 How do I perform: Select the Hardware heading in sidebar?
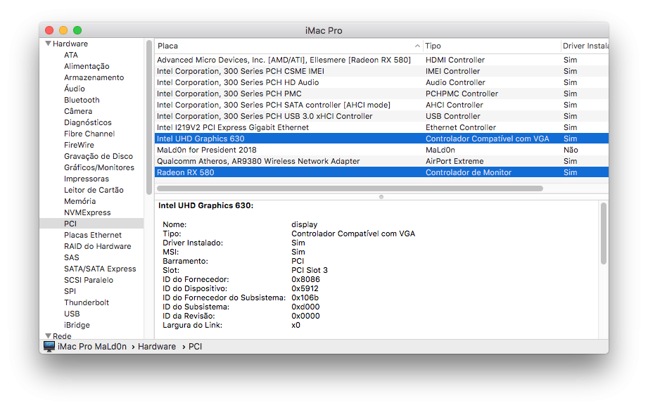click(70, 44)
